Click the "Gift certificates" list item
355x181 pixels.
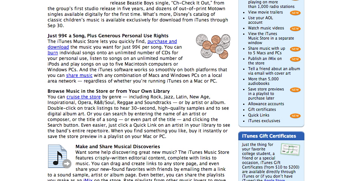(262, 109)
